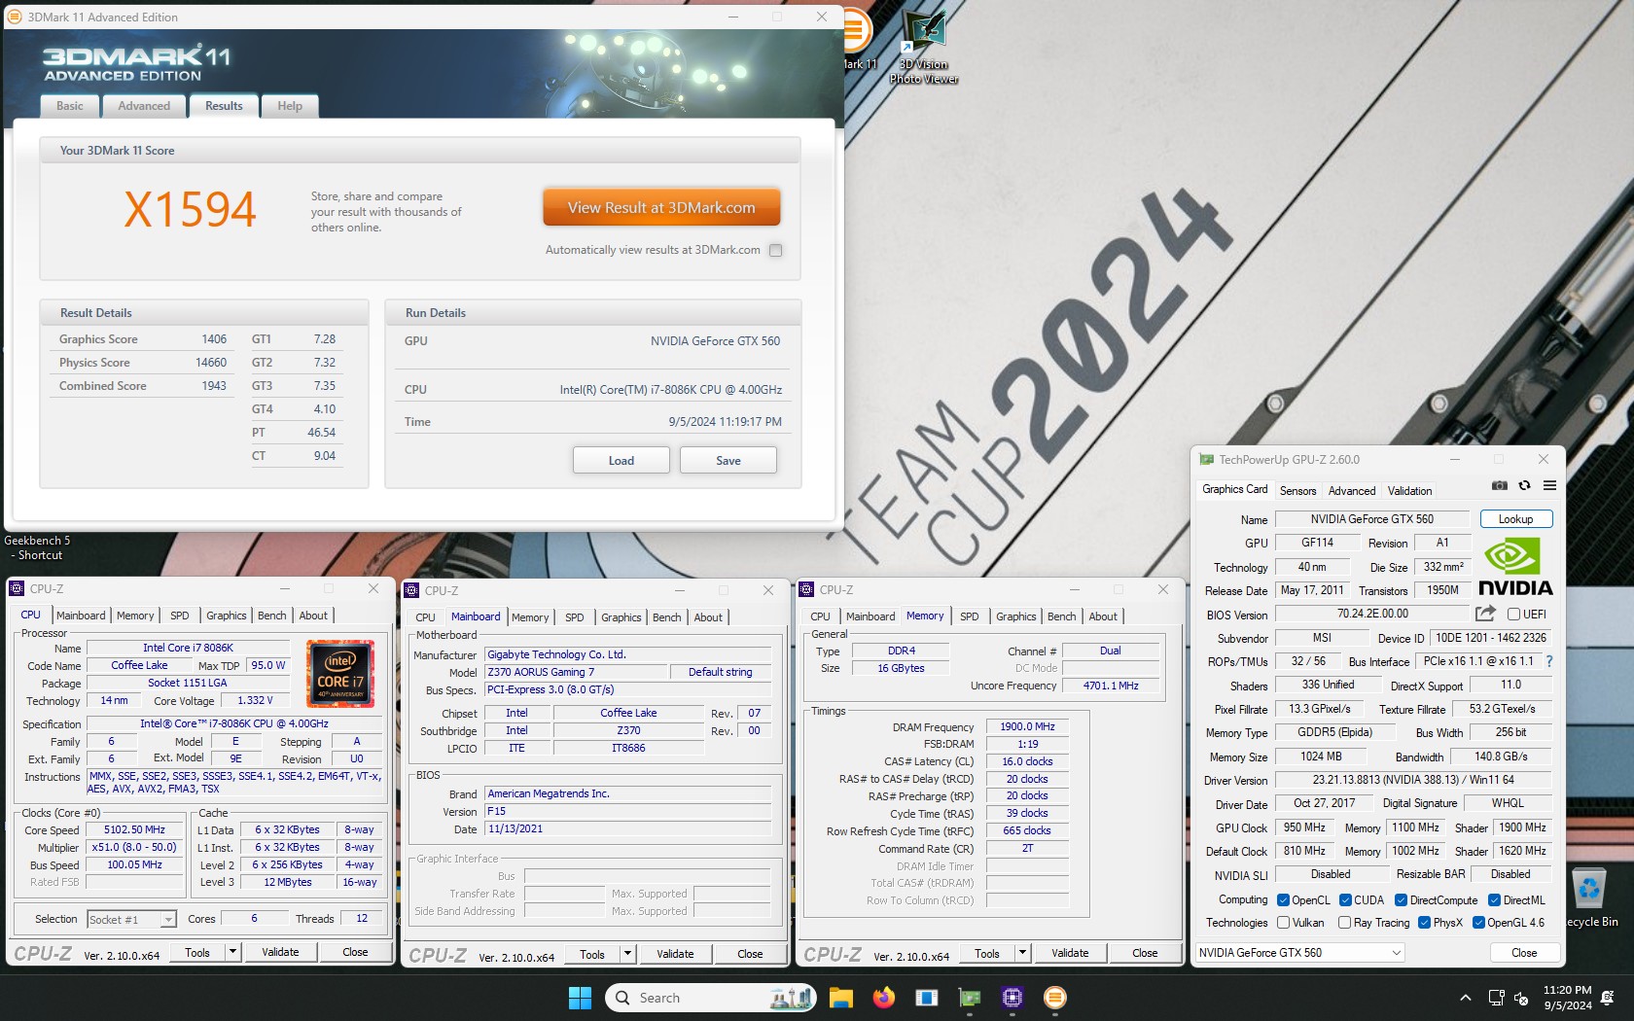
Task: Launch Firefox from the taskbar
Action: 884,998
